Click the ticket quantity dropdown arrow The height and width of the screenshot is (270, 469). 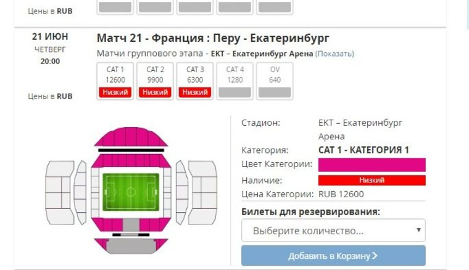coord(419,230)
